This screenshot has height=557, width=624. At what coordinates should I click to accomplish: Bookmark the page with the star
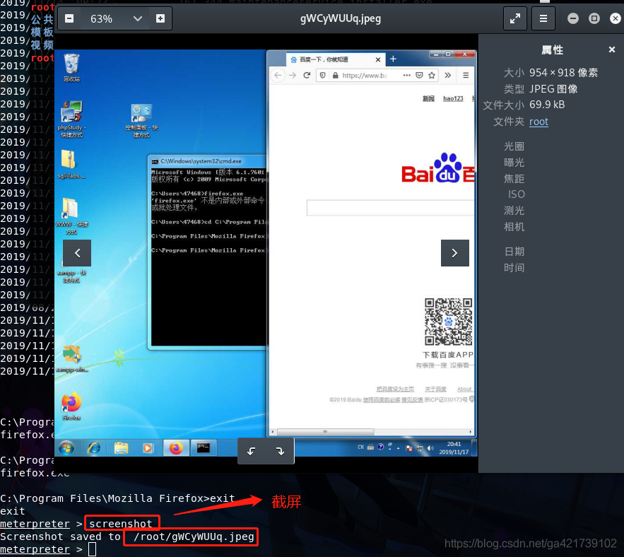432,75
